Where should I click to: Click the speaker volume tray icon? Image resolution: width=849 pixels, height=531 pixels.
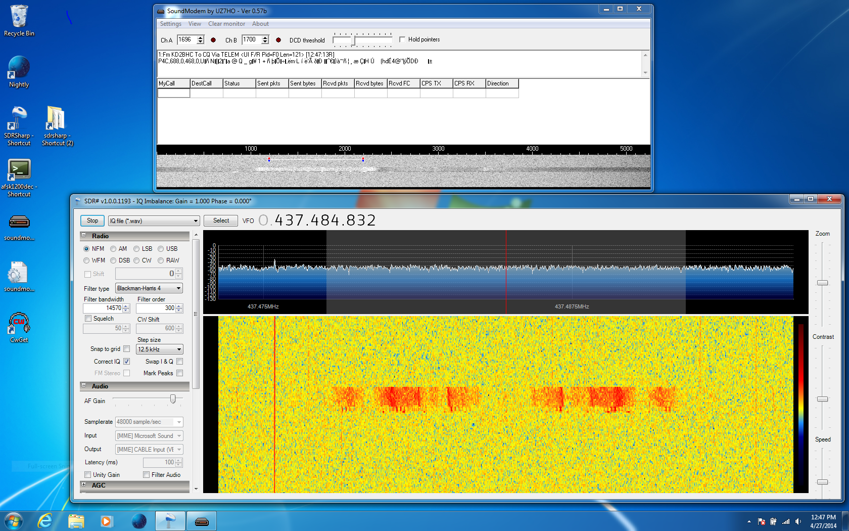(798, 521)
